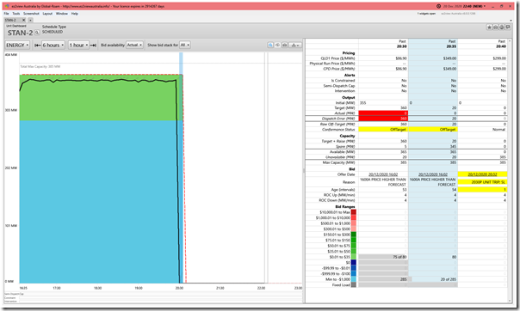Open highlighted column offer date 16:02 link

click(x=433, y=174)
